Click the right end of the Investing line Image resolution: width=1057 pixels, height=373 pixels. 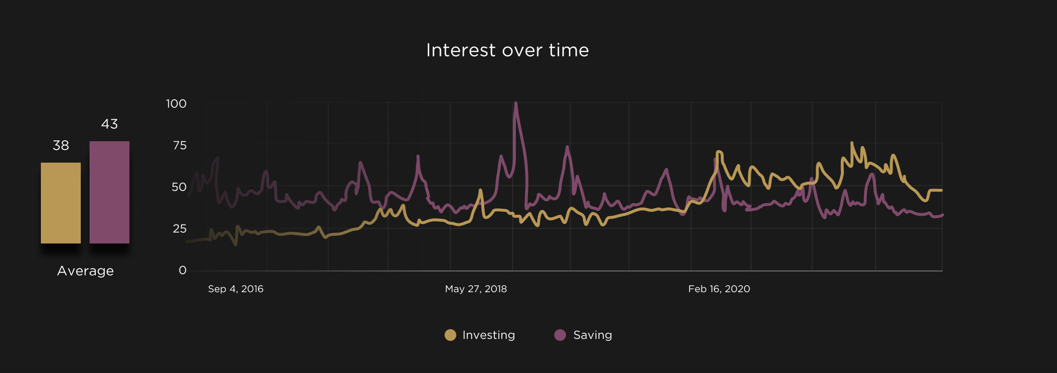click(941, 190)
